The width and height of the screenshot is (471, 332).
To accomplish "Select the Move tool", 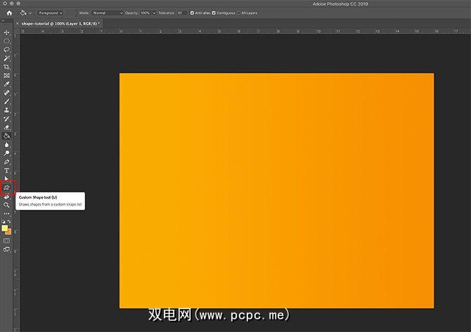I will pyautogui.click(x=7, y=32).
